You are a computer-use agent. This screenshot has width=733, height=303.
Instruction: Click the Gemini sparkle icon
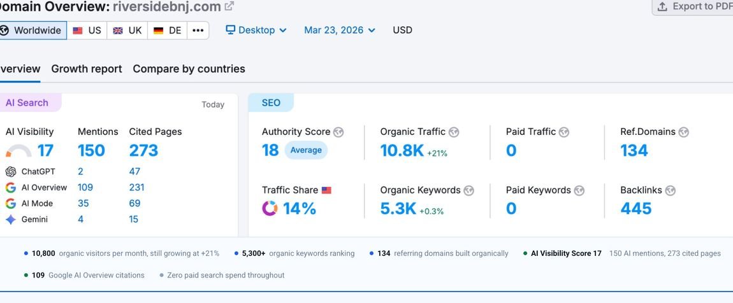(11, 220)
